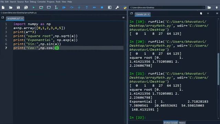The width and height of the screenshot is (220, 124).
Task: Open the Tools menu
Action: [58, 2]
